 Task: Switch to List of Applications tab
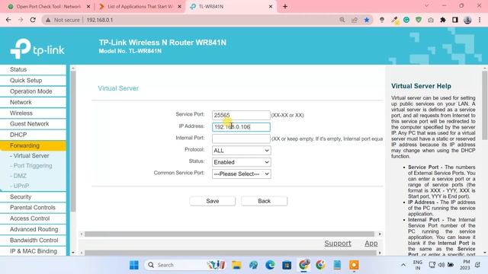click(x=140, y=7)
